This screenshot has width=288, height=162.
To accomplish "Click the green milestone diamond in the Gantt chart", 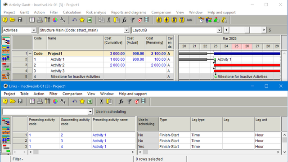I will point(216,77).
